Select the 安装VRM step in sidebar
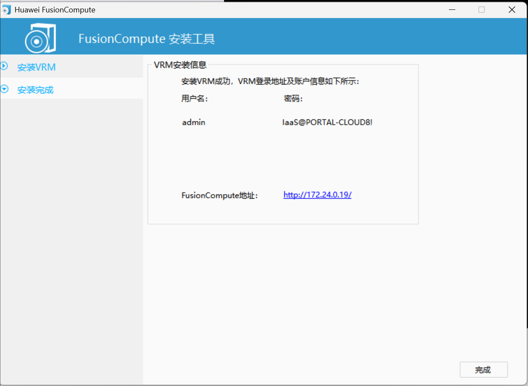 71,67
